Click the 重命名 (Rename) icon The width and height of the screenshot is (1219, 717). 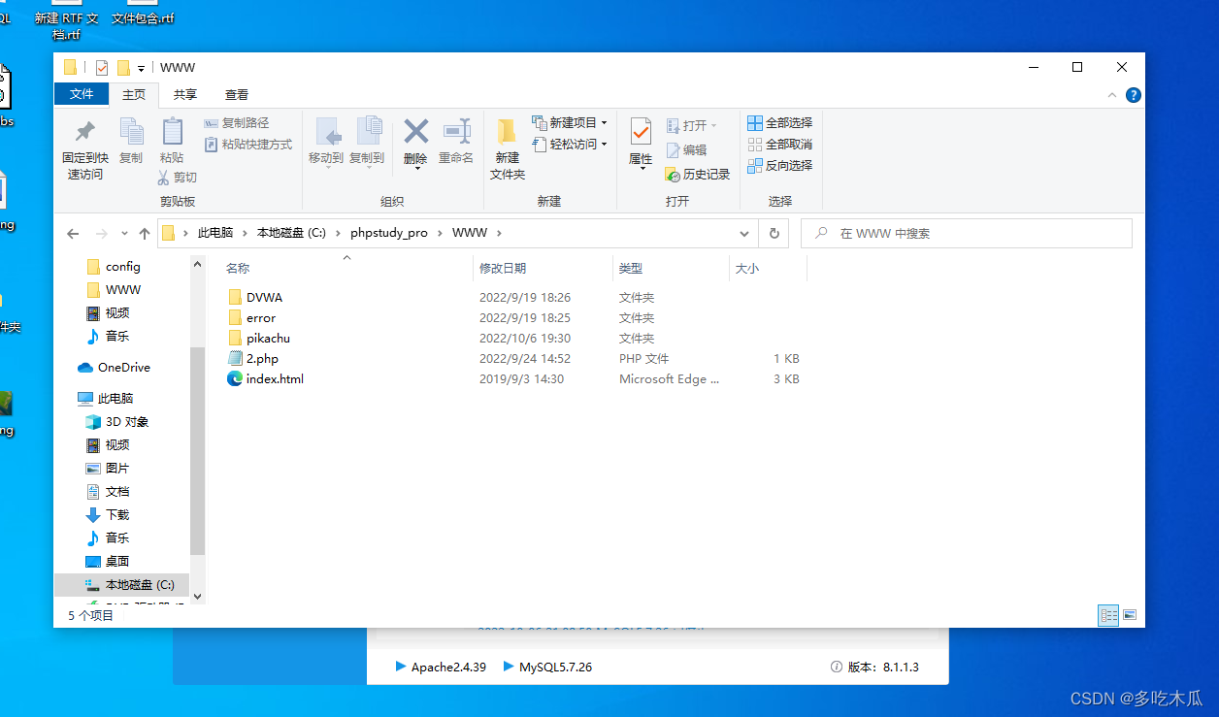(x=455, y=136)
